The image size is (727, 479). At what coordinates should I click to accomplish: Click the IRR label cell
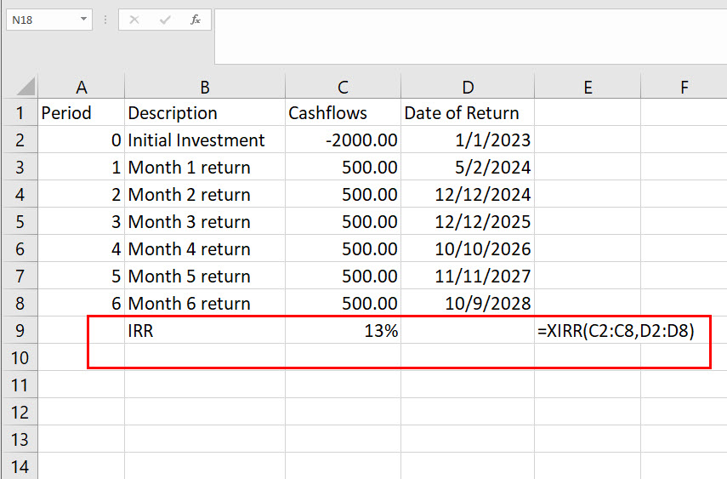coord(204,331)
